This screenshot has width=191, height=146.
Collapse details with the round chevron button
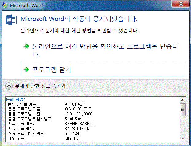(x=9, y=86)
